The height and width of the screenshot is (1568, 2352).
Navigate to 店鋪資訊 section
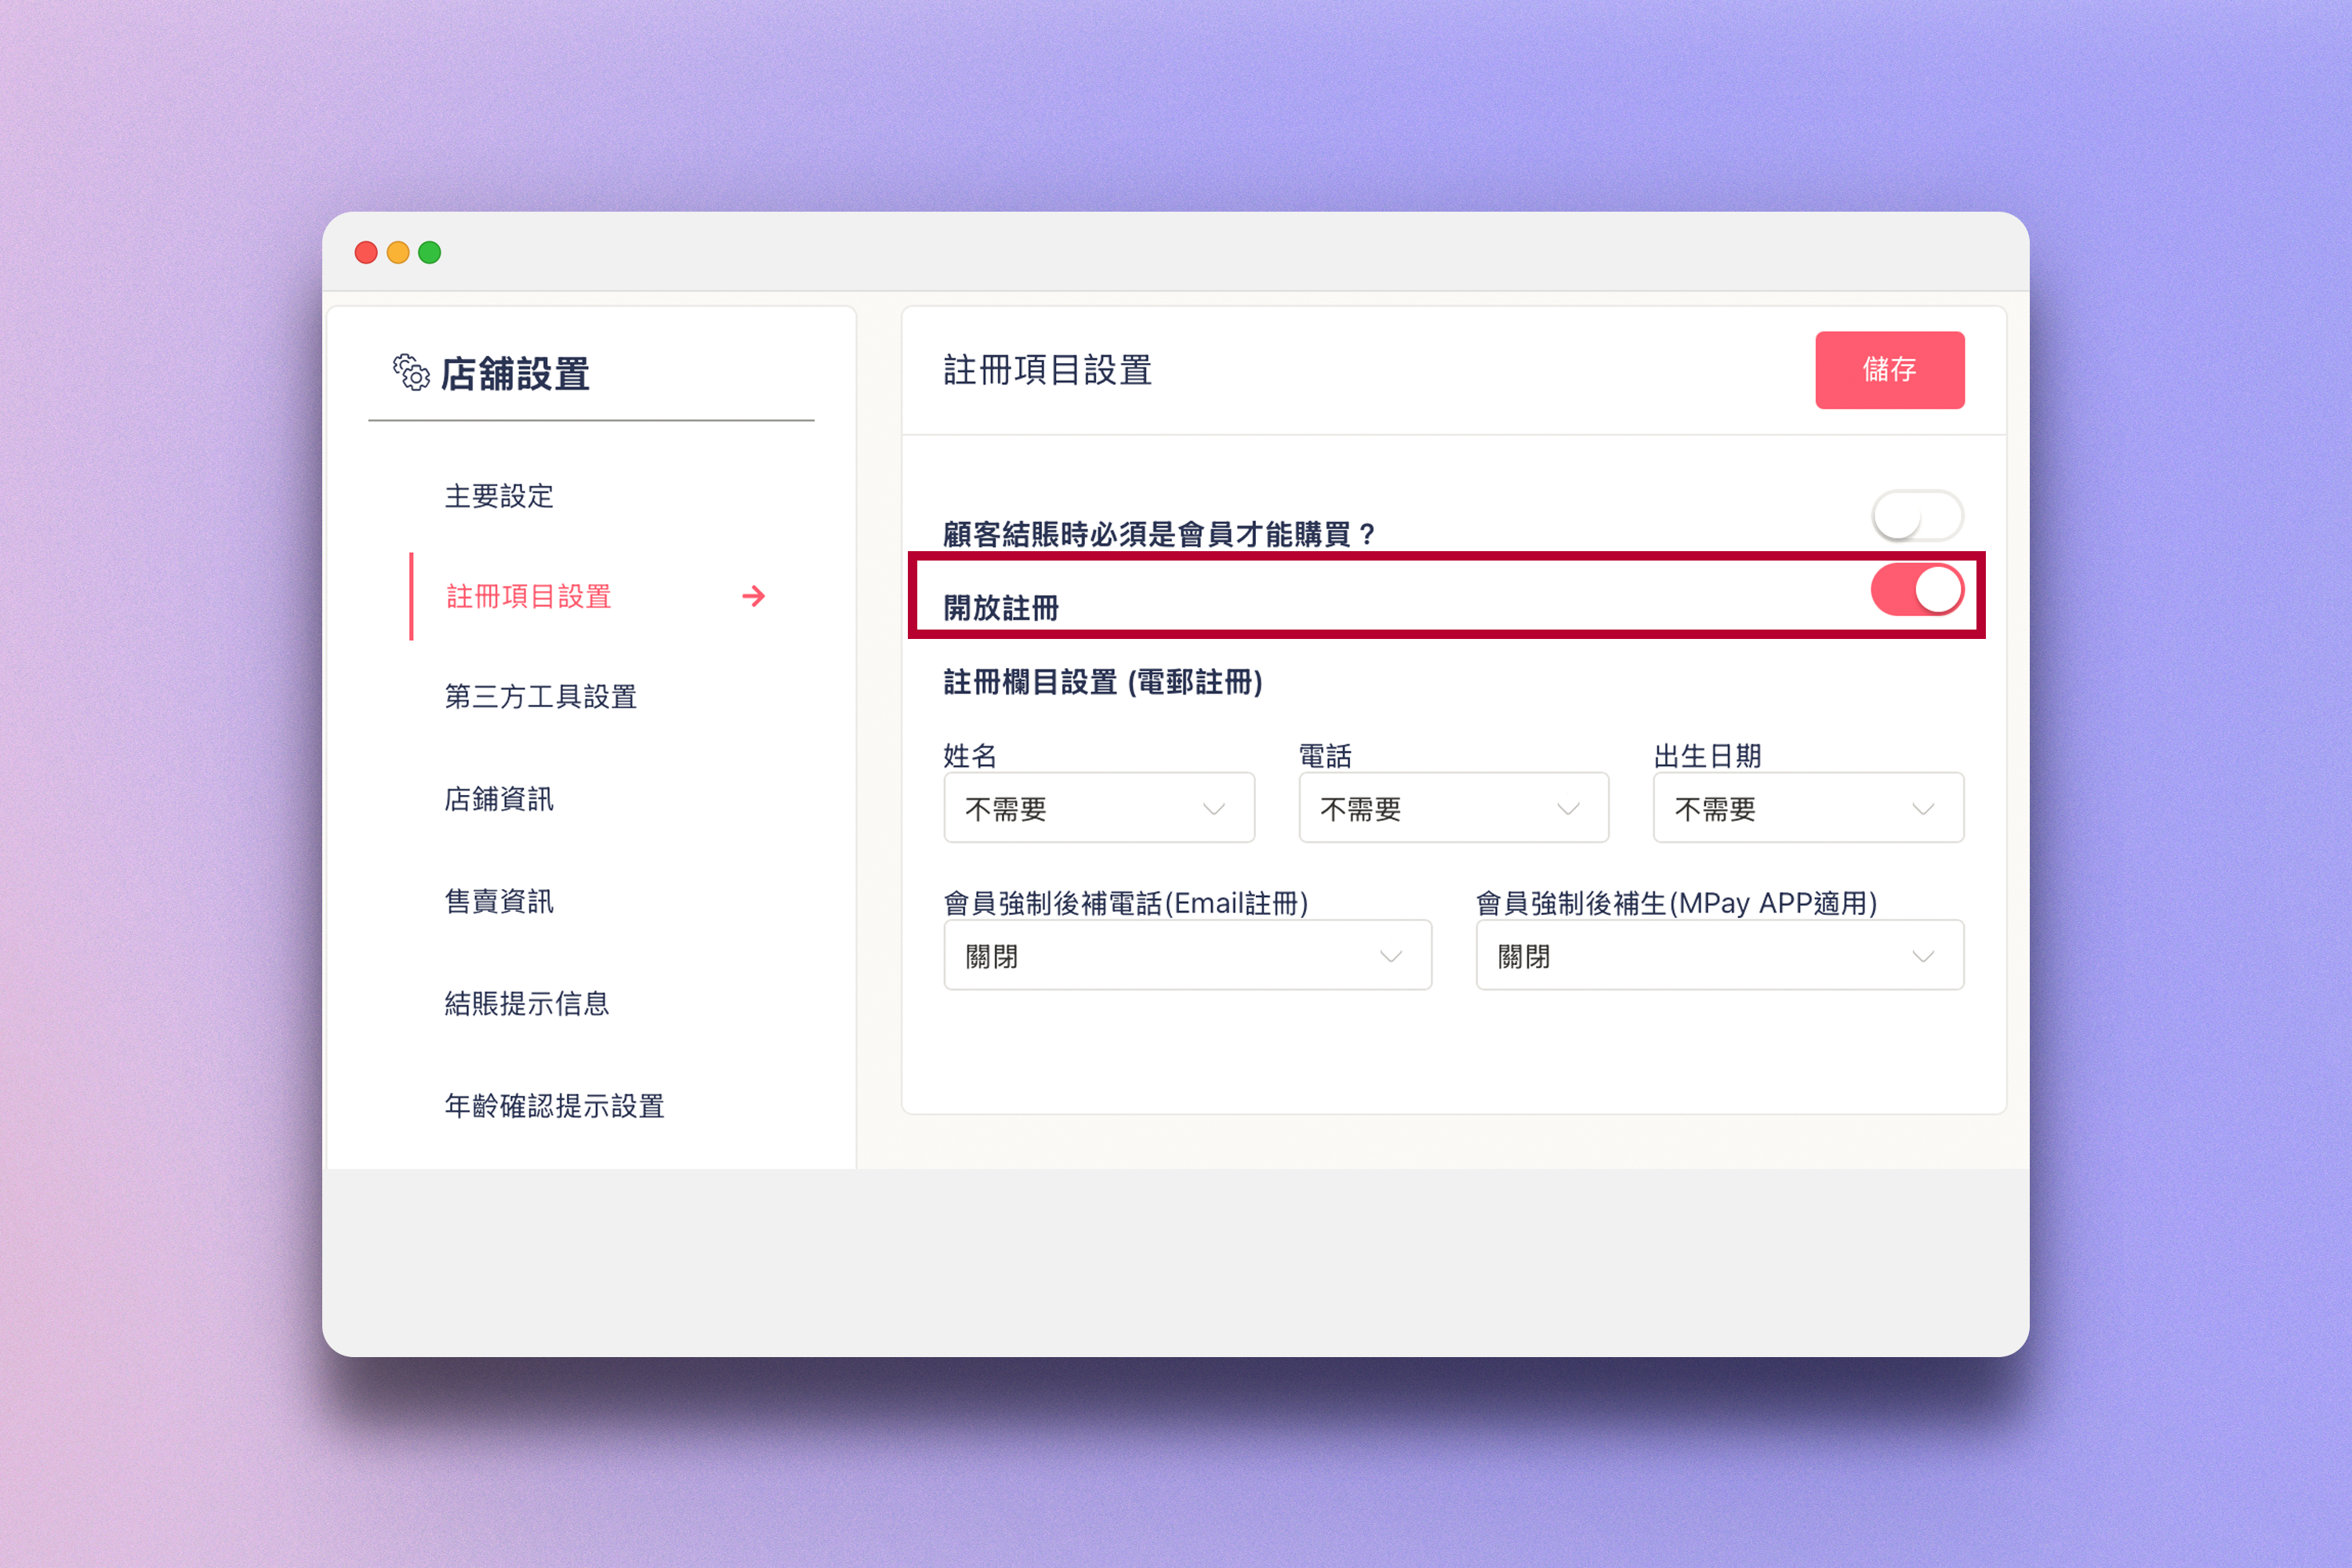(499, 799)
